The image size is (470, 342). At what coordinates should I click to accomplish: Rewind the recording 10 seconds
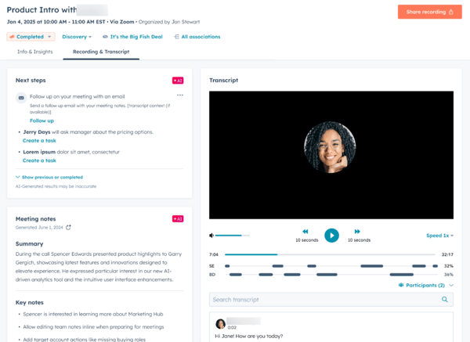(305, 232)
